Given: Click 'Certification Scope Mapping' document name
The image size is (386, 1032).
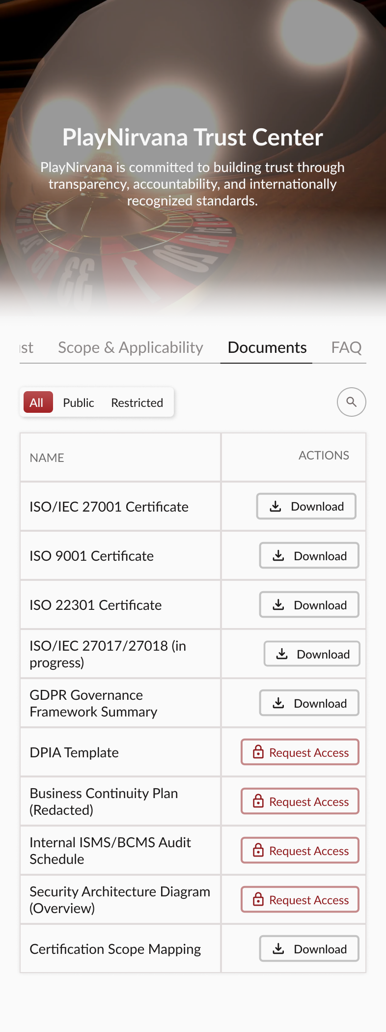Looking at the screenshot, I should (x=115, y=949).
